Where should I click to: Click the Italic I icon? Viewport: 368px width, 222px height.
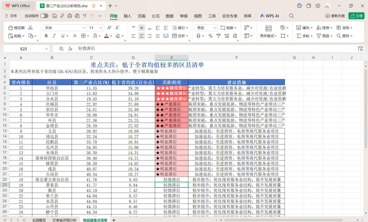(54, 36)
